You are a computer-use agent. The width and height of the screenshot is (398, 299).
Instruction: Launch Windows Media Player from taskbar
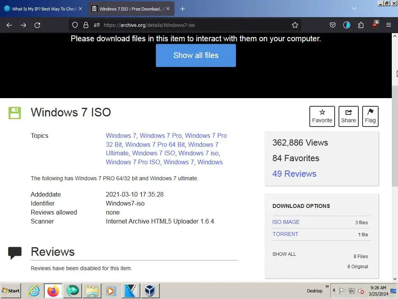point(111,290)
